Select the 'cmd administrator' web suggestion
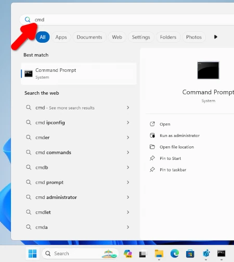The height and width of the screenshot is (262, 234). click(x=79, y=197)
